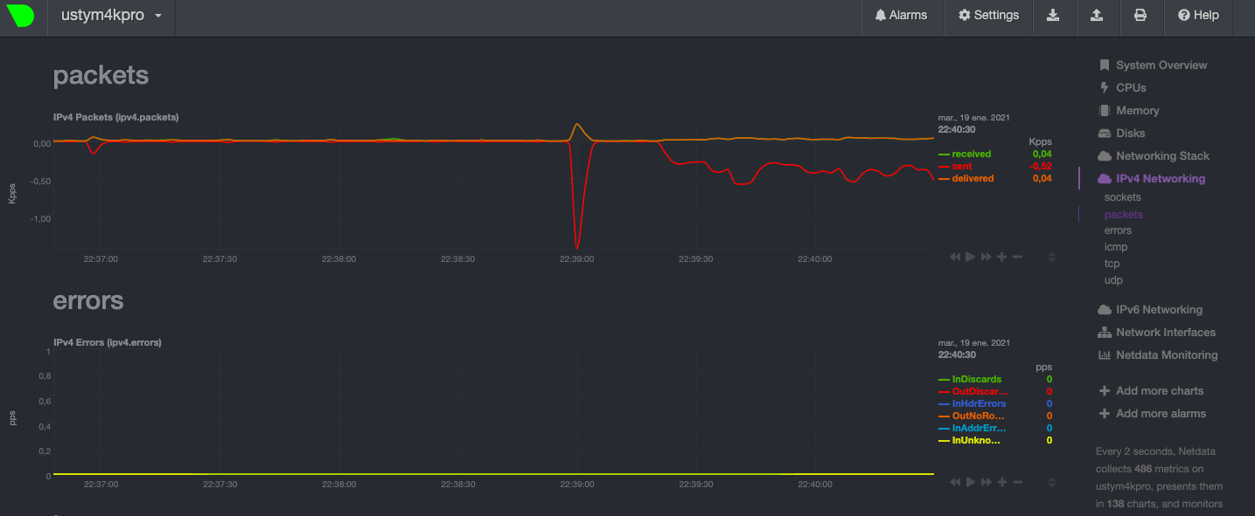Click the print dashboard icon

point(1140,15)
